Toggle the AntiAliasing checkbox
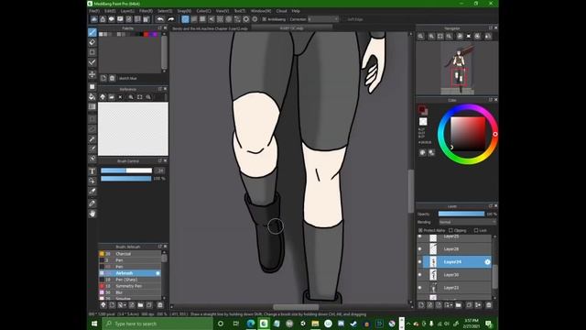 [x=265, y=19]
